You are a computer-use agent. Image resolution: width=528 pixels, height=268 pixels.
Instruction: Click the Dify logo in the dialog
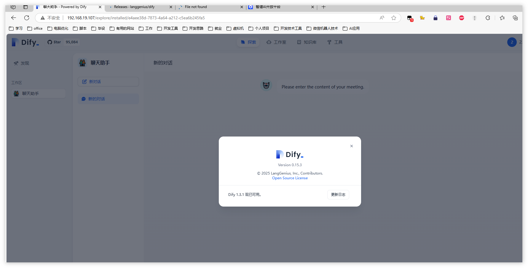[x=290, y=154]
